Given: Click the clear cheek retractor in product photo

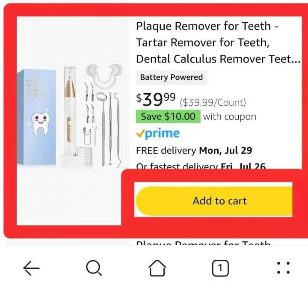Looking at the screenshot, I should (104, 76).
